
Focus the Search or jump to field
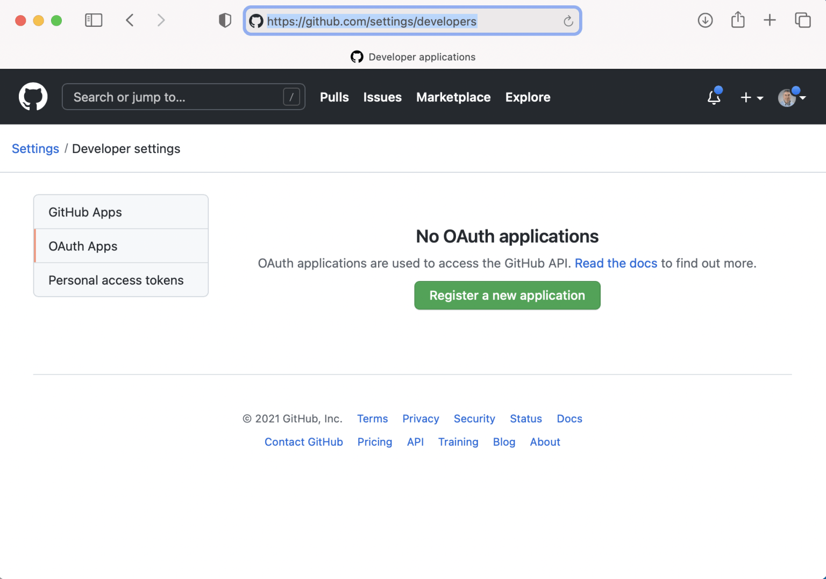177,97
